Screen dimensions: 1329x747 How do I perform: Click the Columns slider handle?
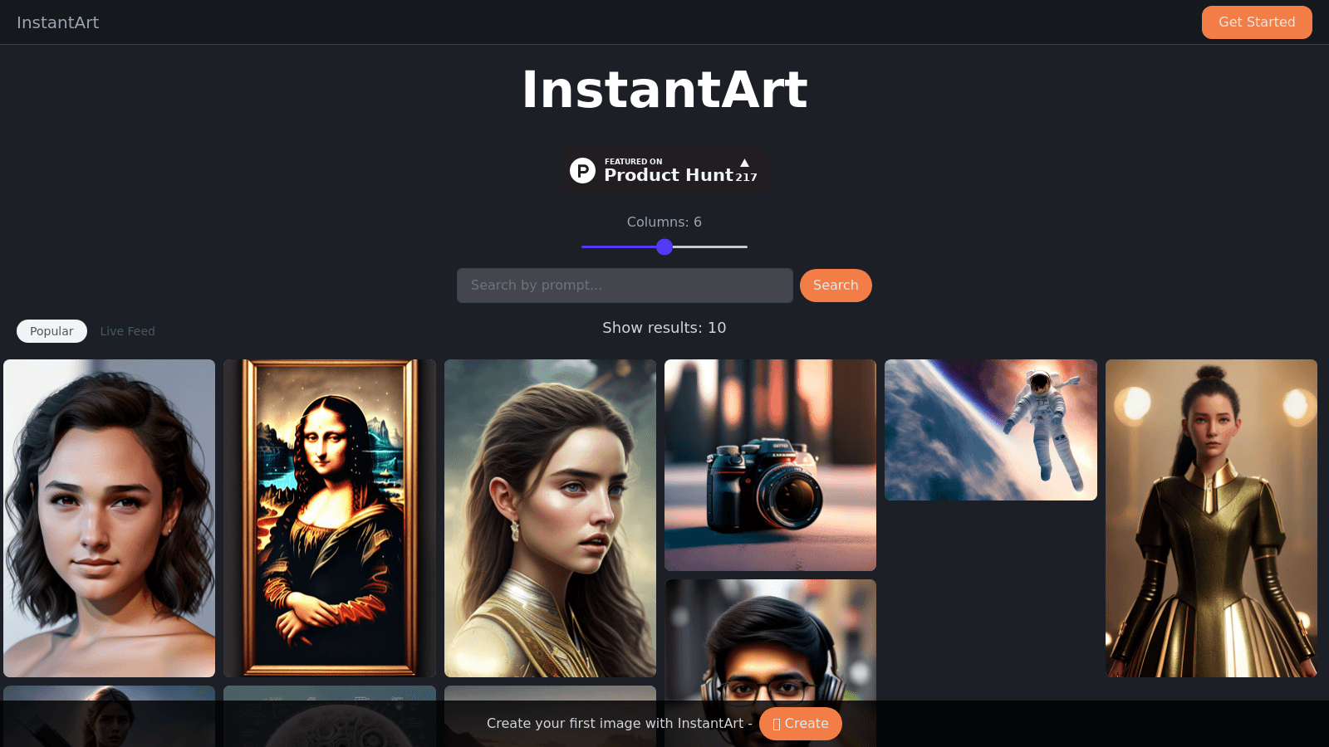[664, 247]
